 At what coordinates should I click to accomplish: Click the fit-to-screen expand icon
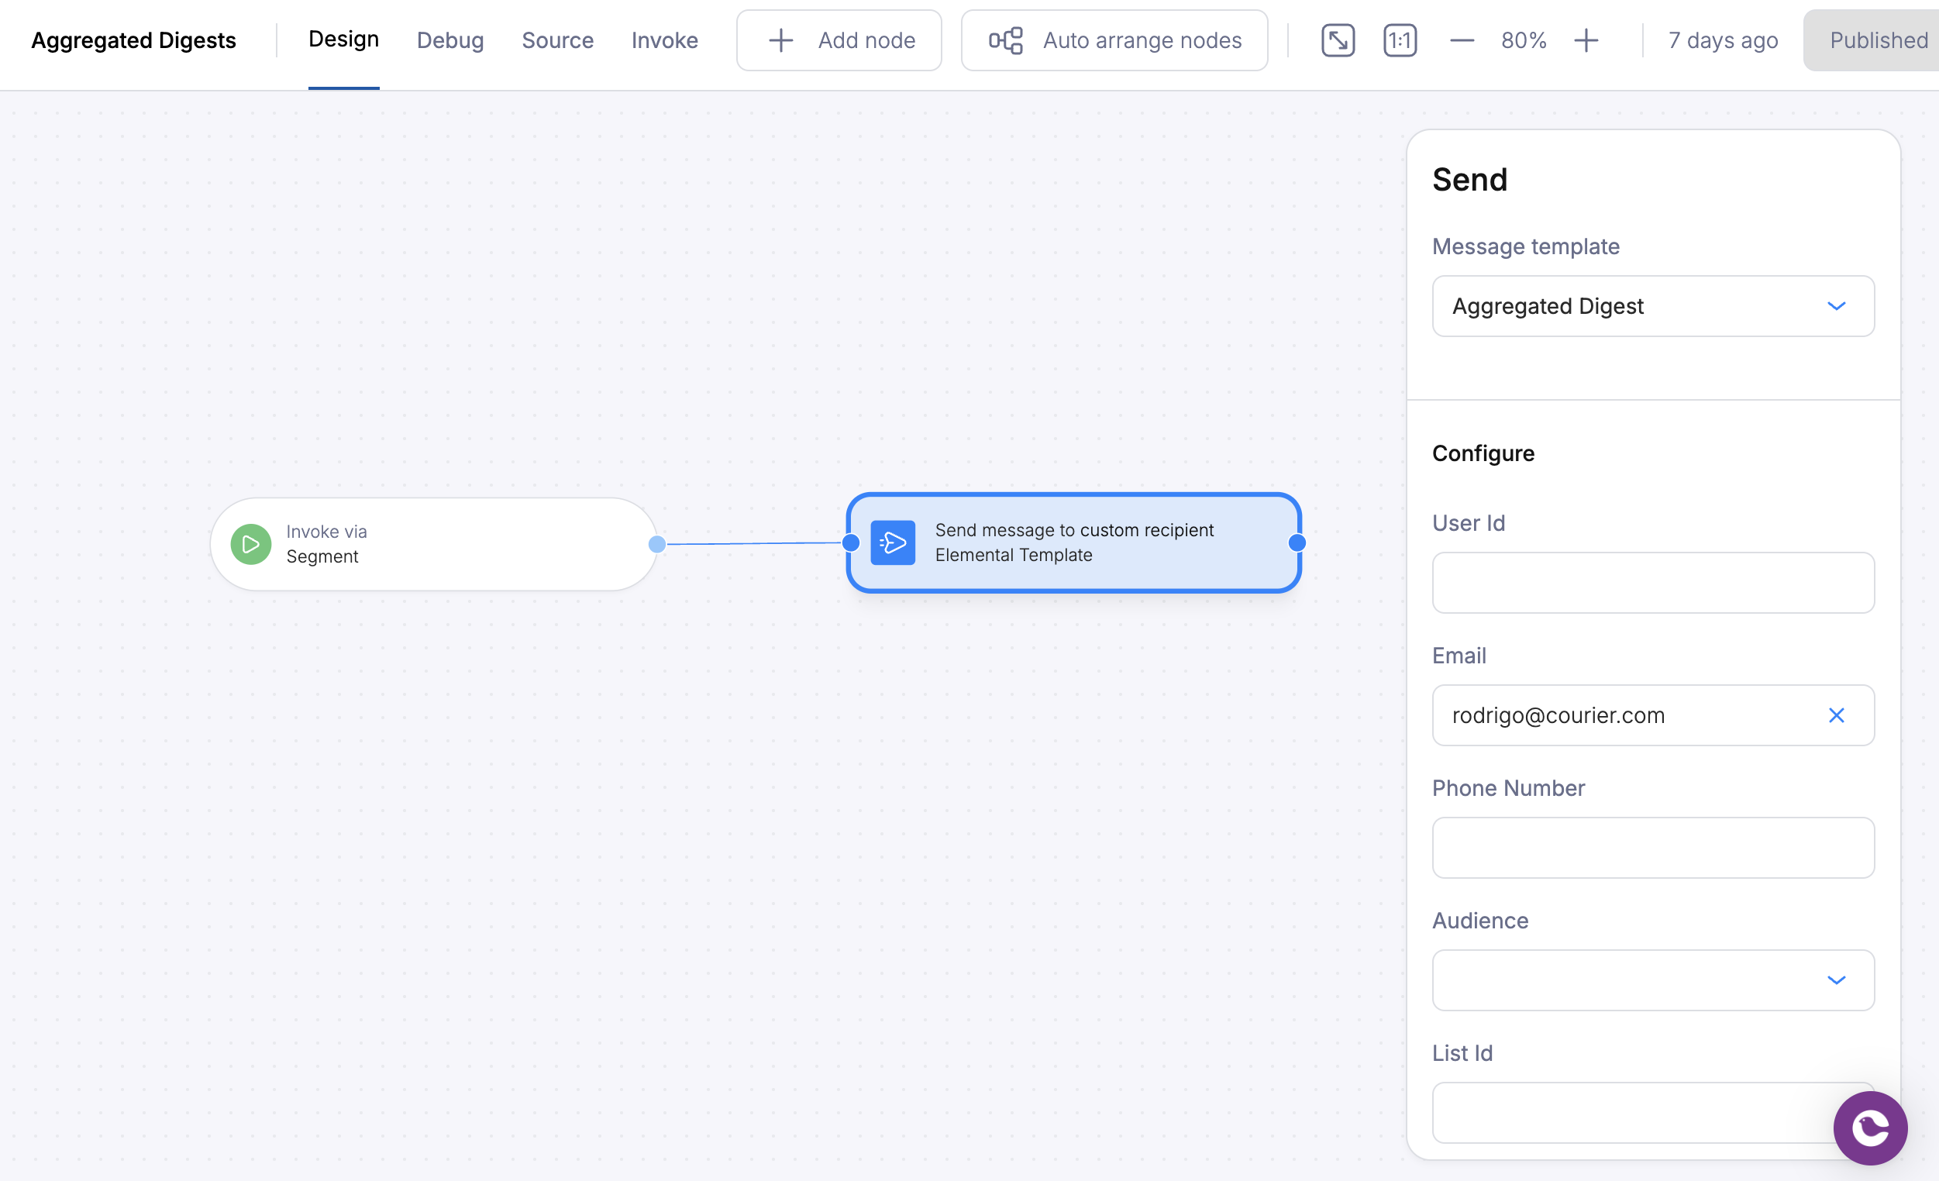(x=1338, y=40)
